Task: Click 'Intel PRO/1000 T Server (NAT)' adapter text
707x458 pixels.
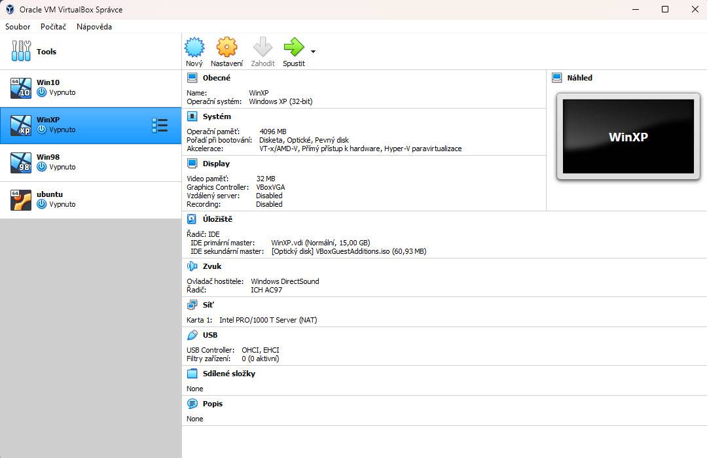Action: coord(268,320)
